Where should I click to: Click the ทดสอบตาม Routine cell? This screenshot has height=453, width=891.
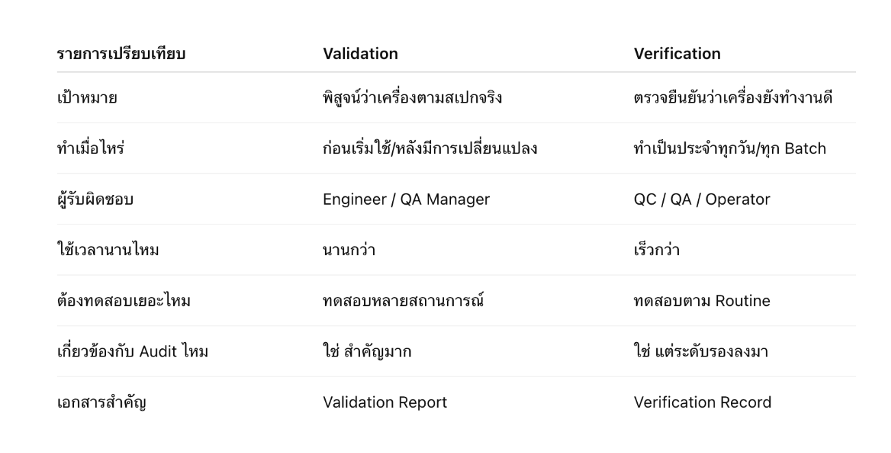point(701,301)
